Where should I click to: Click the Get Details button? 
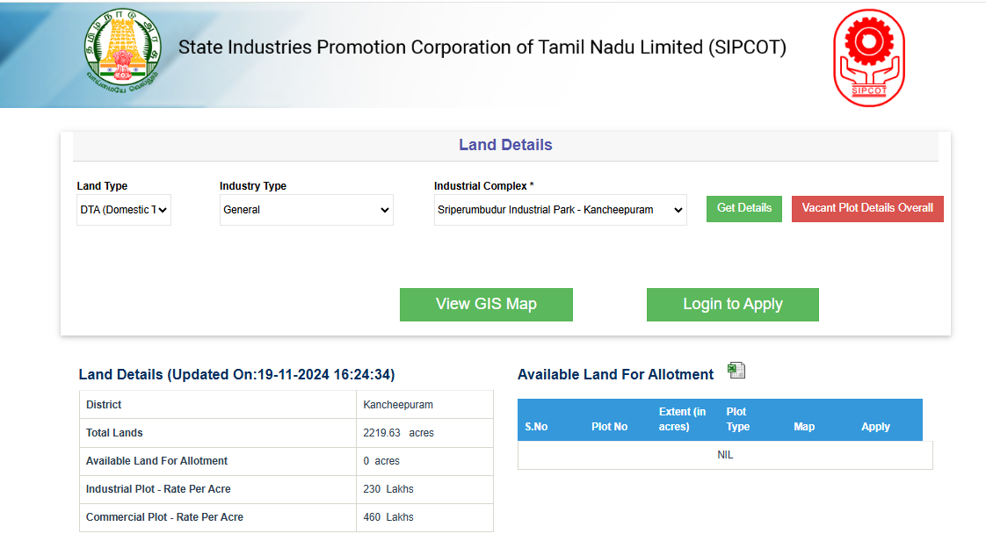[744, 209]
